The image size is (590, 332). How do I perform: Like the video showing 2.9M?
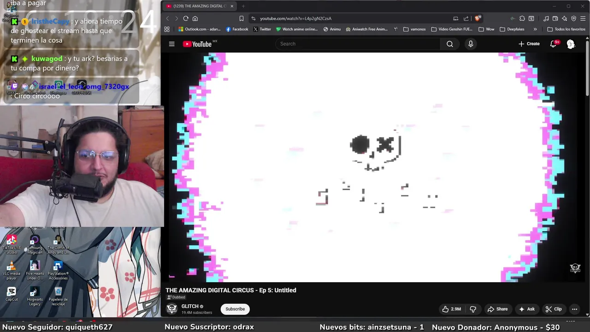pyautogui.click(x=451, y=309)
